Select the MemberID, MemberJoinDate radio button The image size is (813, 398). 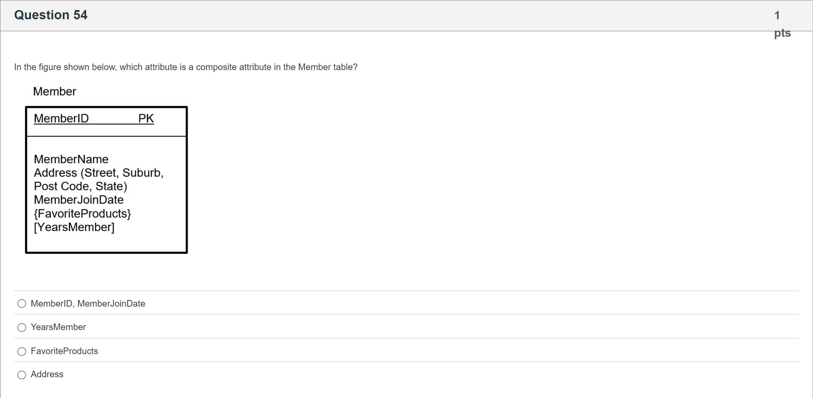coord(22,304)
